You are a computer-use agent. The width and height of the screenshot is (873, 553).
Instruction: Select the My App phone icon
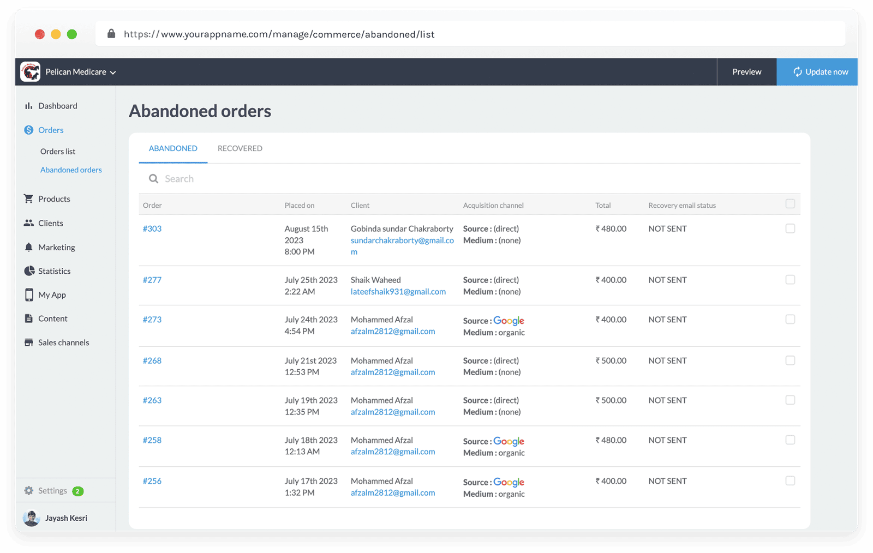pyautogui.click(x=29, y=294)
